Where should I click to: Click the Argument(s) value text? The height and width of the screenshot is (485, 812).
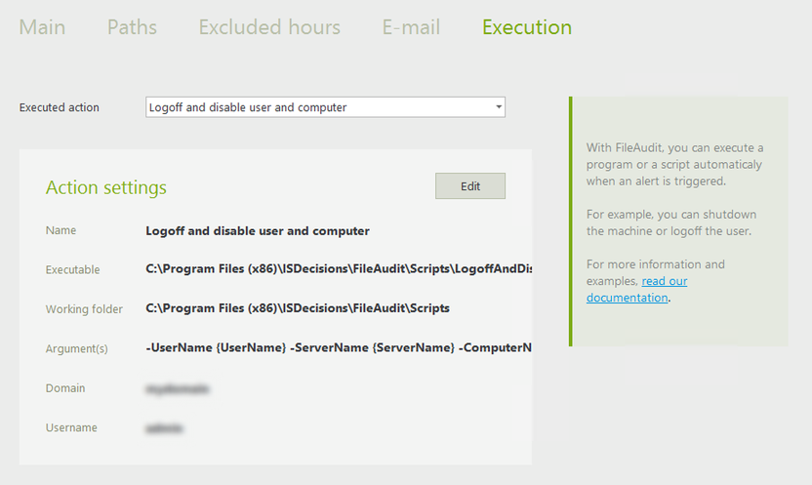click(339, 347)
